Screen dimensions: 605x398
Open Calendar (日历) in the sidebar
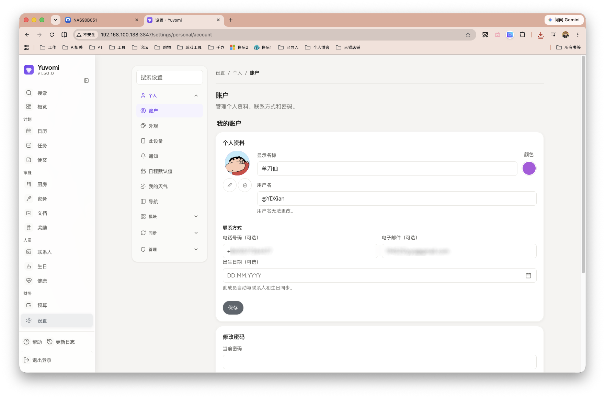tap(57, 131)
